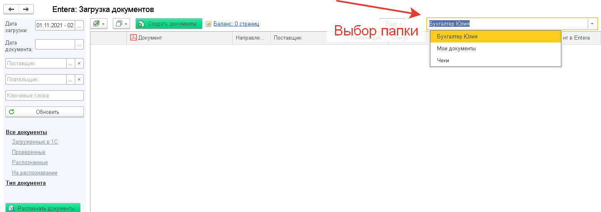Click the Поставщик filter field
The height and width of the screenshot is (212, 601).
(36, 64)
